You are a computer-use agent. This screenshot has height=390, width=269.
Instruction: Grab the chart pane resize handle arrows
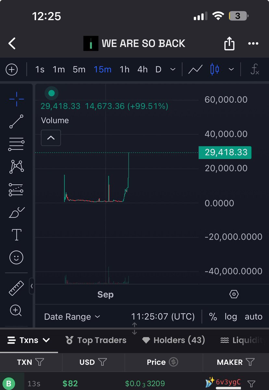[x=135, y=329]
